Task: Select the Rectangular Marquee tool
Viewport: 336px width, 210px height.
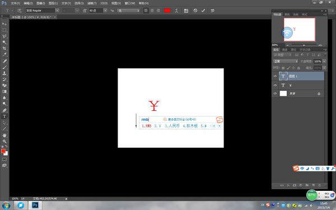Action: coord(4,30)
